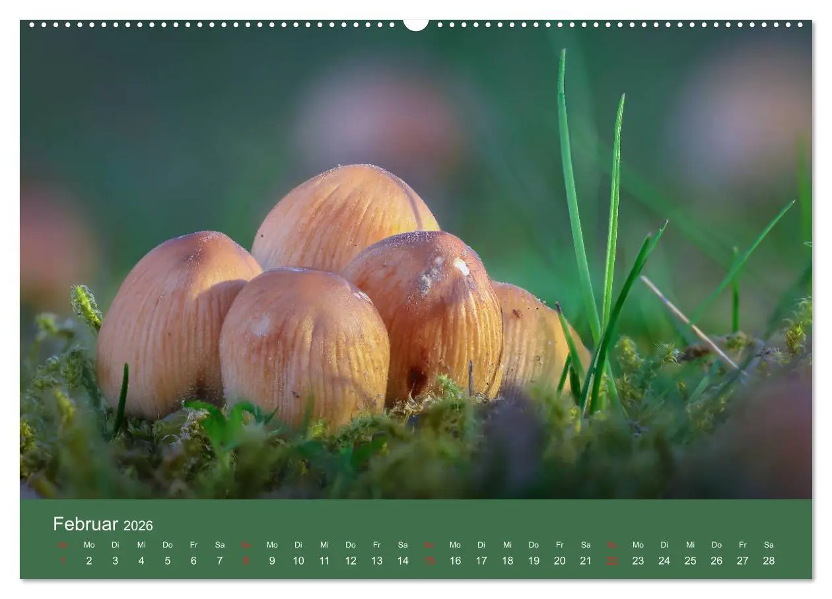
Task: Select the date 7 in the calendar row
Action: click(220, 561)
